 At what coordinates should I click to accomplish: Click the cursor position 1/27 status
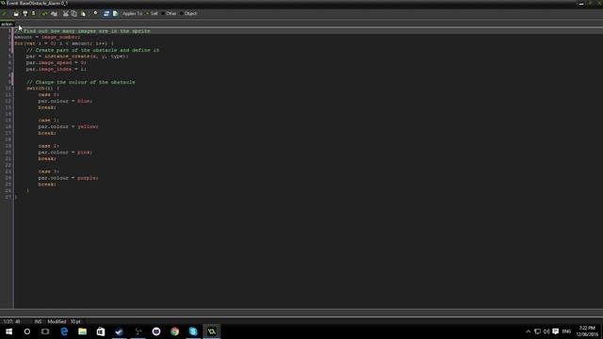[x=12, y=321]
